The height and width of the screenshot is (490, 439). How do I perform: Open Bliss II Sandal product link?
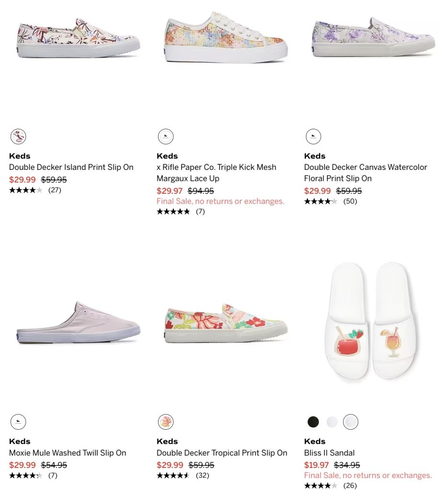pyautogui.click(x=329, y=453)
